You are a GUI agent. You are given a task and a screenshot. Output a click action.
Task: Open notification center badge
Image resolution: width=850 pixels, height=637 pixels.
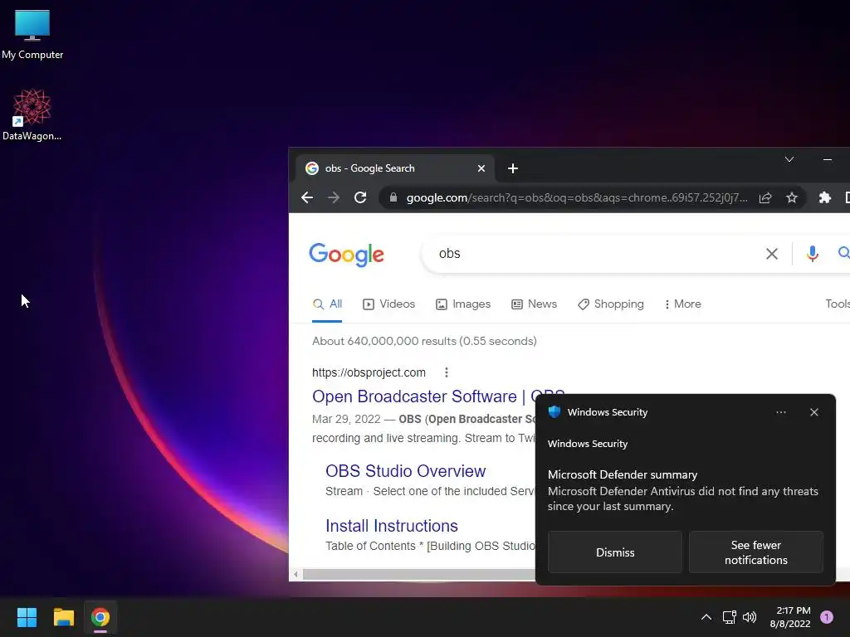[x=826, y=617]
